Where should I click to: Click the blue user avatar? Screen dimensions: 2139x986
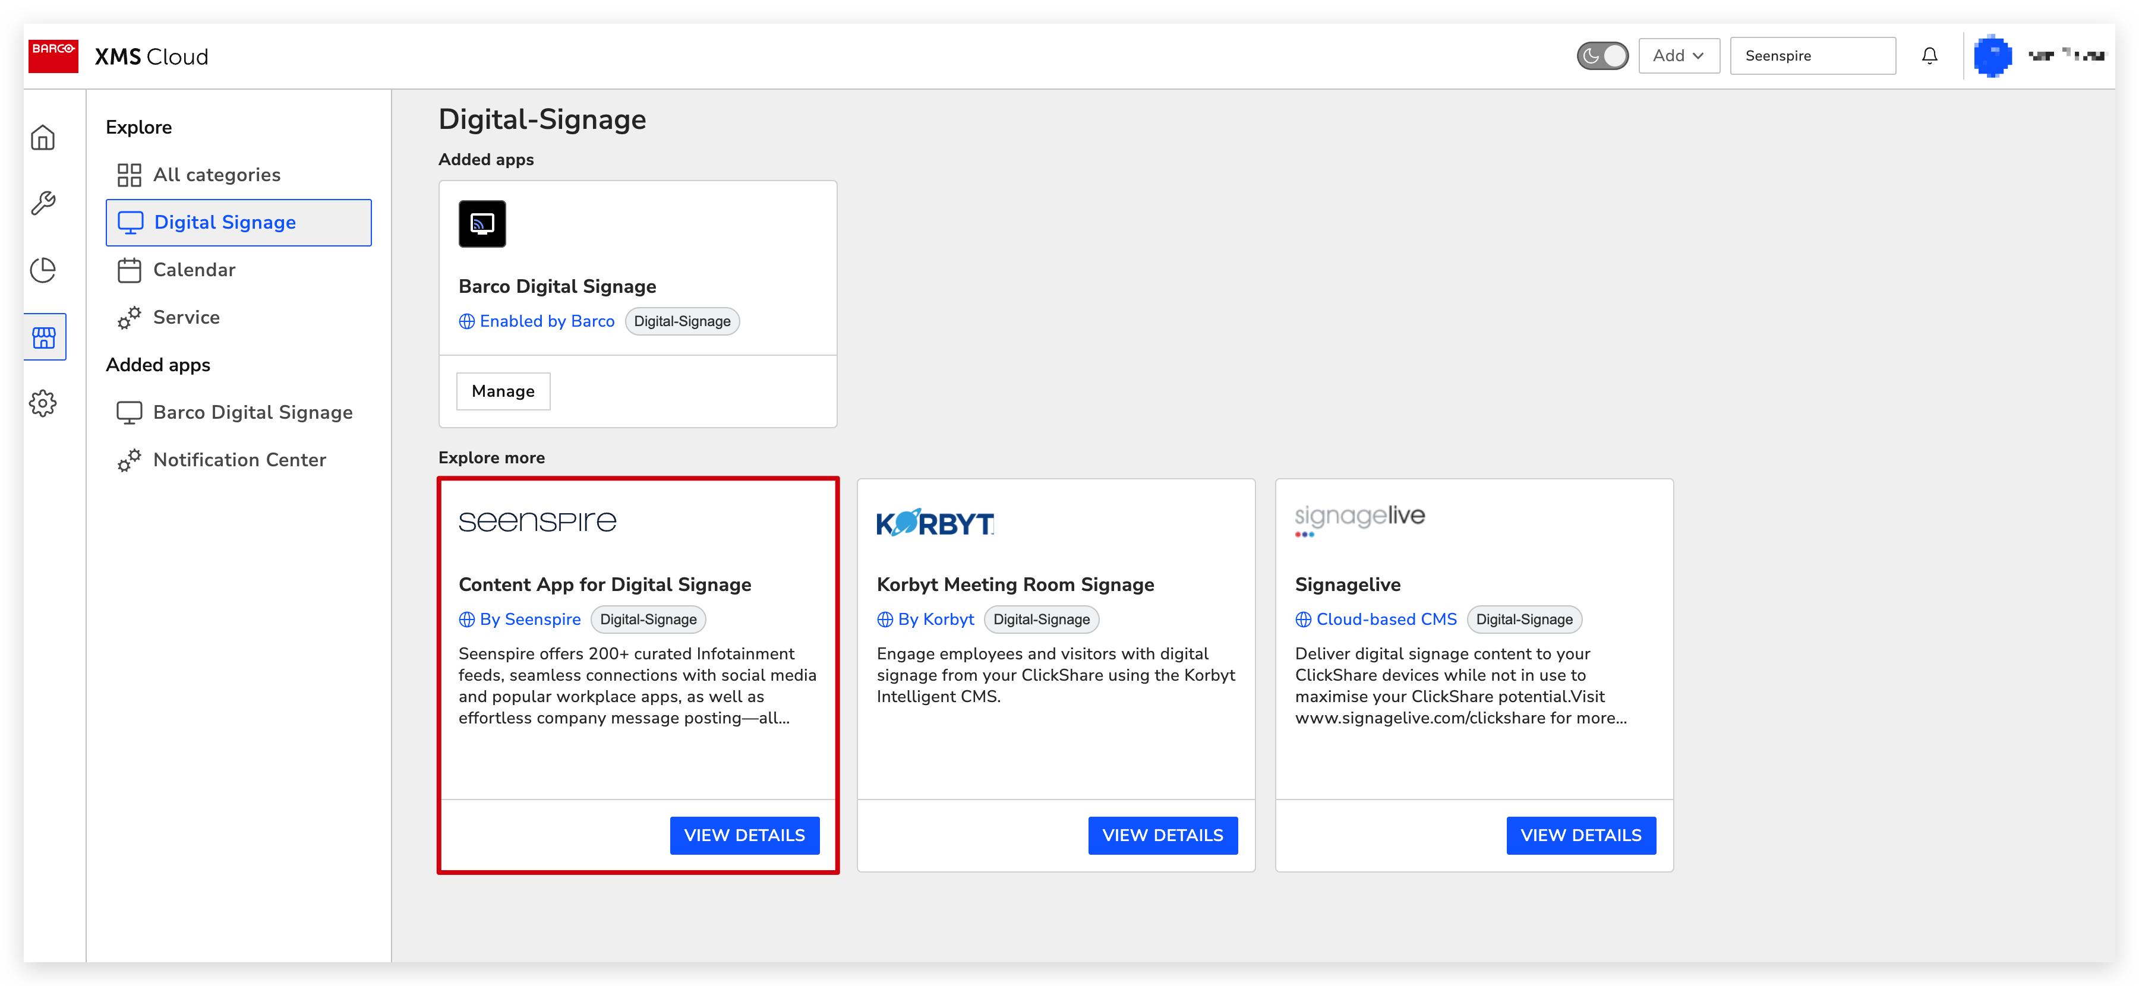(1992, 56)
